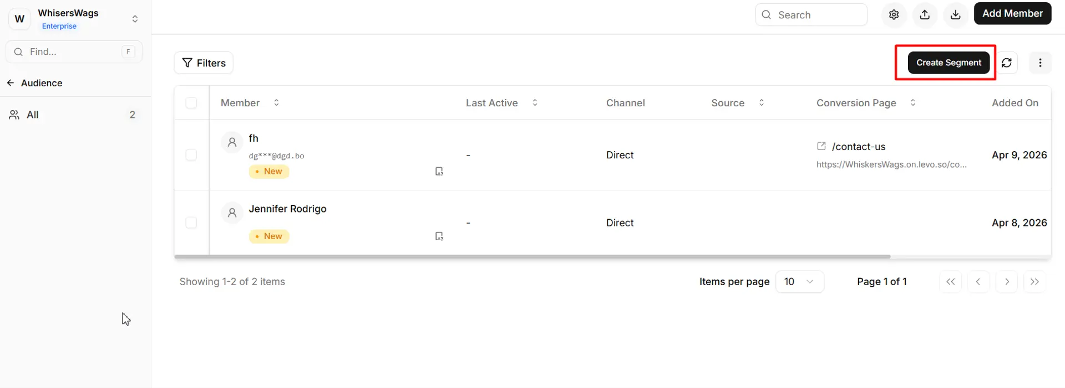Image resolution: width=1065 pixels, height=388 pixels.
Task: Expand the WhisersWags workspace switcher
Action: (x=135, y=19)
